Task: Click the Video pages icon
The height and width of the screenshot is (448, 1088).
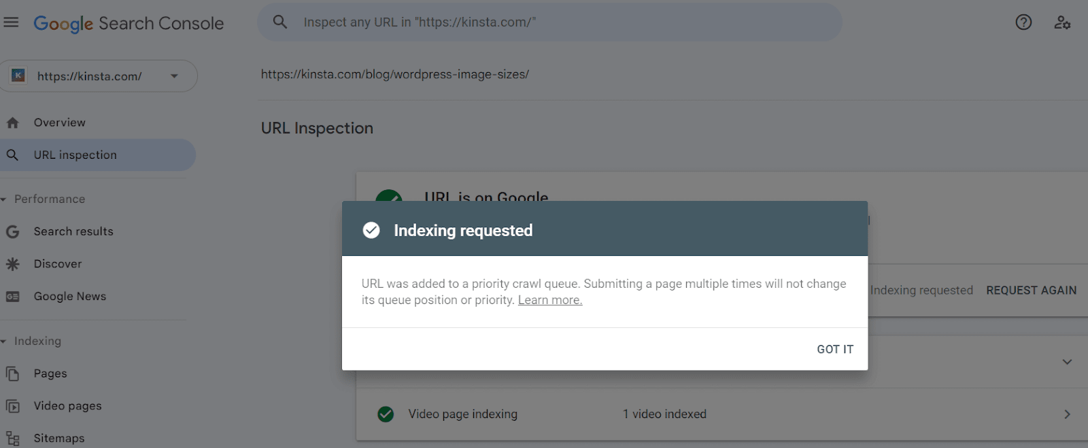Action: click(x=12, y=406)
